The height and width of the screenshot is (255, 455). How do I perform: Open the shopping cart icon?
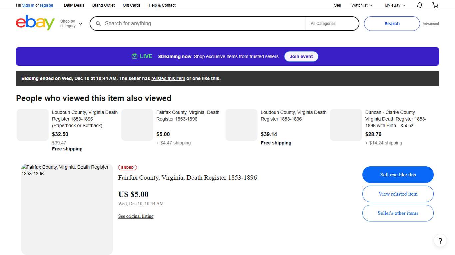coord(435,5)
